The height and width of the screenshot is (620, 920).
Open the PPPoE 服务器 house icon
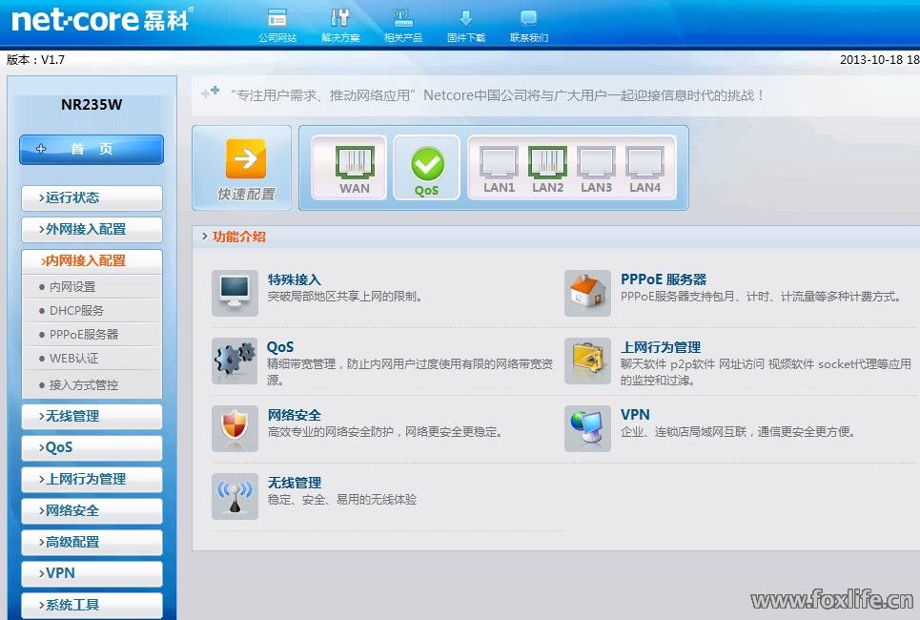pos(587,293)
